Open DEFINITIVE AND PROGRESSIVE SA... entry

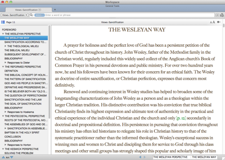pyautogui.click(x=26, y=87)
